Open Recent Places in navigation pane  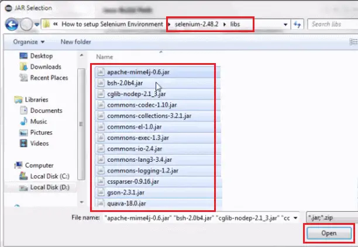(44, 78)
